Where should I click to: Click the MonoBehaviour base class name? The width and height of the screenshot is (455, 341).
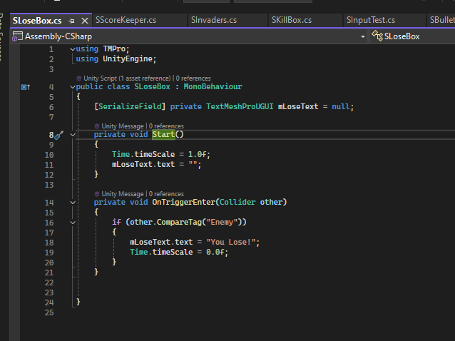pos(213,86)
